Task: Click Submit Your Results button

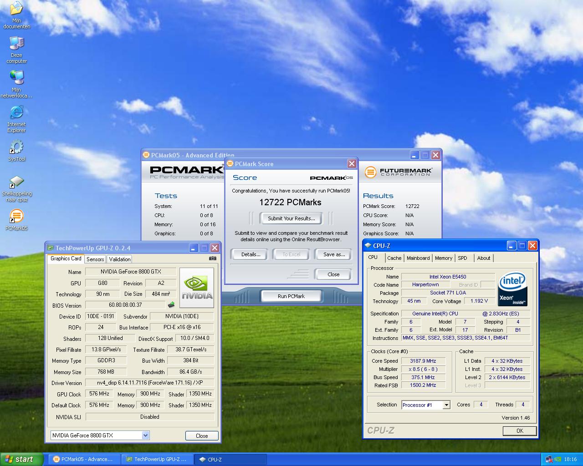Action: [x=291, y=218]
